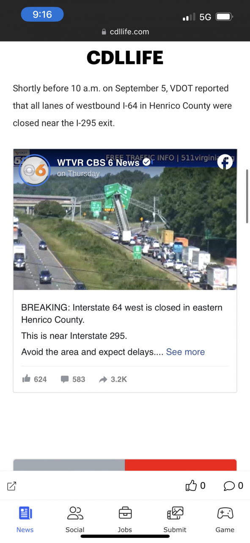This screenshot has height=543, width=250.
Task: Tap the cdllife.com address bar
Action: [x=125, y=31]
